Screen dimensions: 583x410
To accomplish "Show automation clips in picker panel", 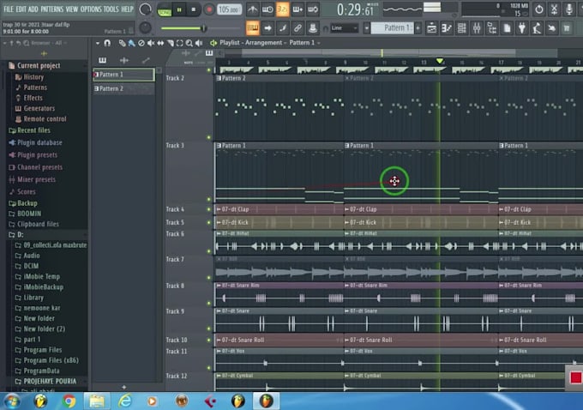I will (146, 60).
